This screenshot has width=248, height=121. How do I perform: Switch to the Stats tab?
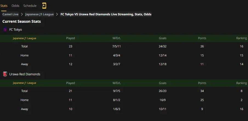point(4,6)
